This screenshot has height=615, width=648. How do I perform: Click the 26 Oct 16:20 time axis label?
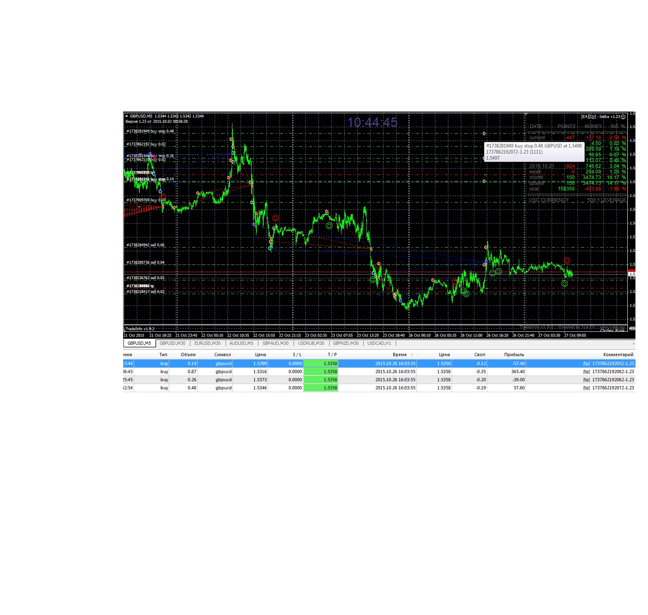[497, 335]
